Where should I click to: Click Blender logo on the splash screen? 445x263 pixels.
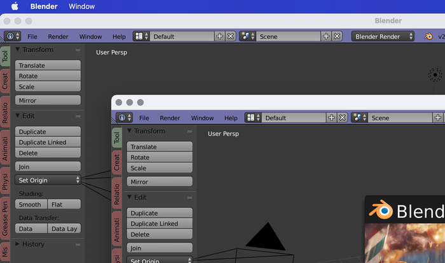point(381,210)
